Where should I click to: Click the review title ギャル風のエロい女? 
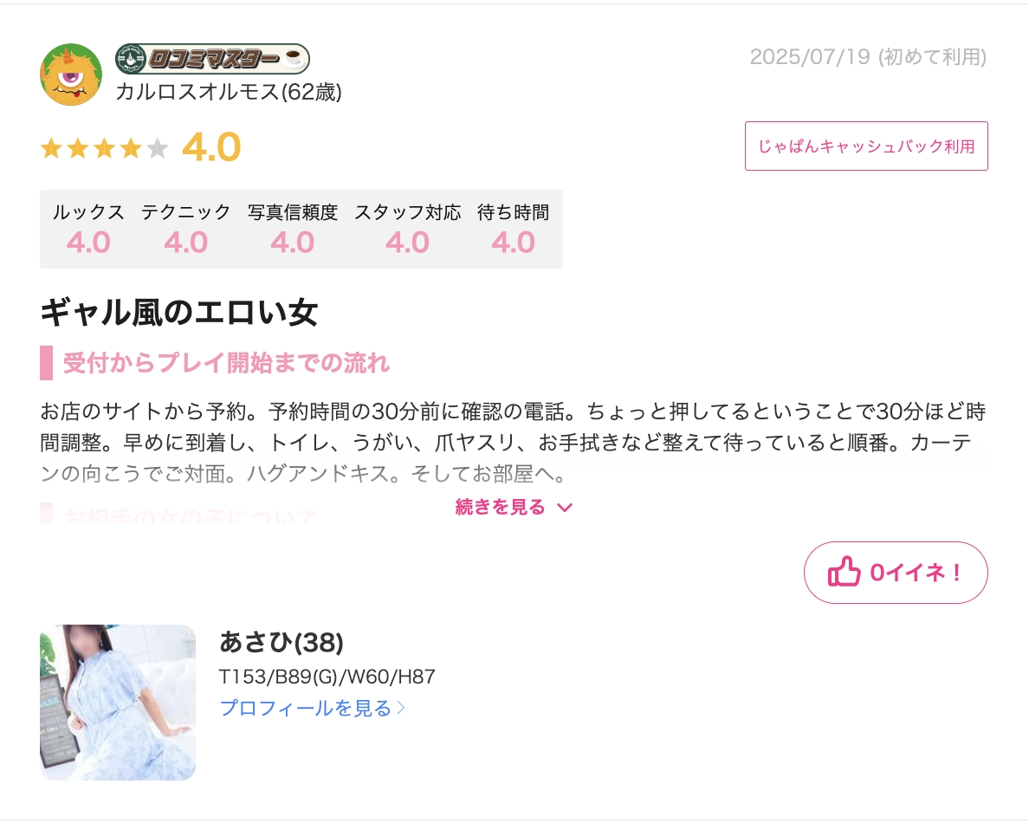tap(178, 313)
